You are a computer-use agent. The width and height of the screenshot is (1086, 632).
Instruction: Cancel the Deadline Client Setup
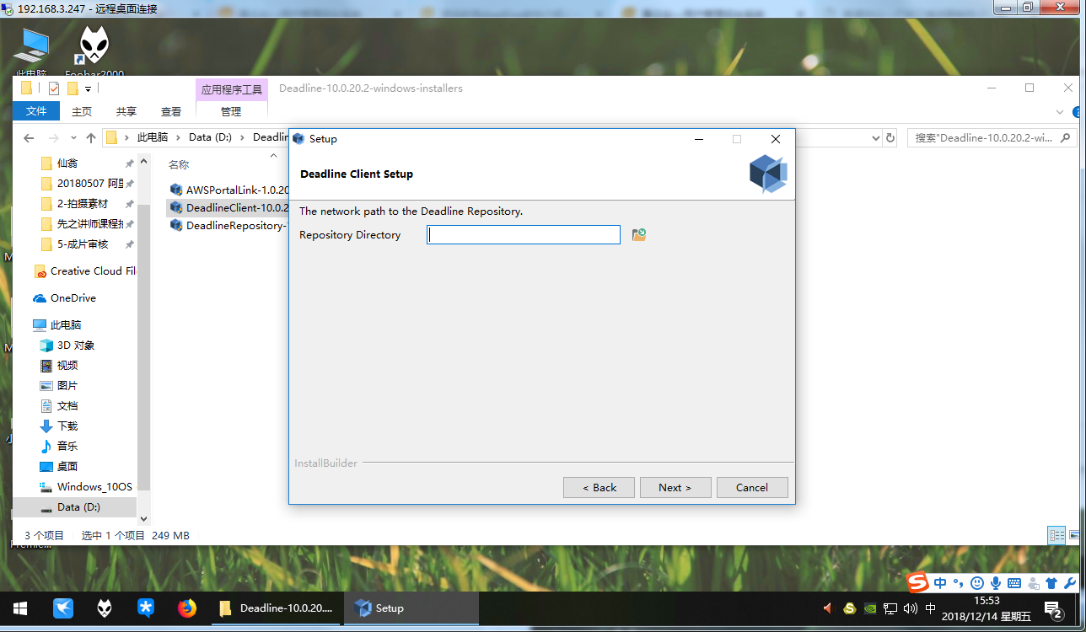point(751,487)
